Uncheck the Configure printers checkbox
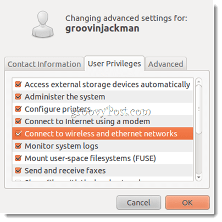 tap(18, 109)
